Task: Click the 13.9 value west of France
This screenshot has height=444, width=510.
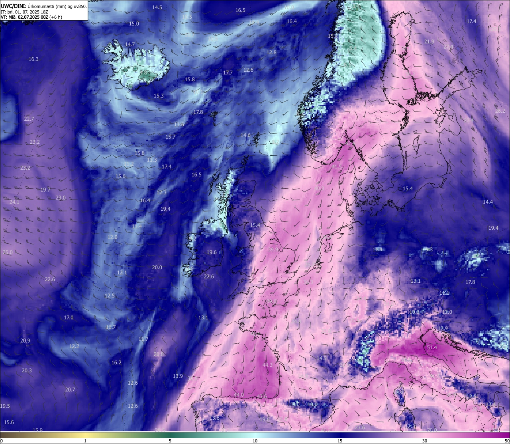Action: [x=178, y=376]
